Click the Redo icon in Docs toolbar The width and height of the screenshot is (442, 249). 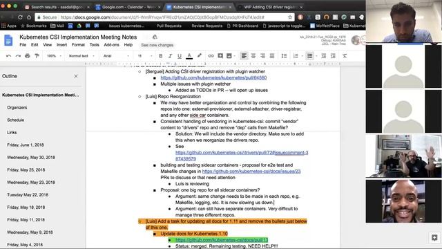pos(18,56)
